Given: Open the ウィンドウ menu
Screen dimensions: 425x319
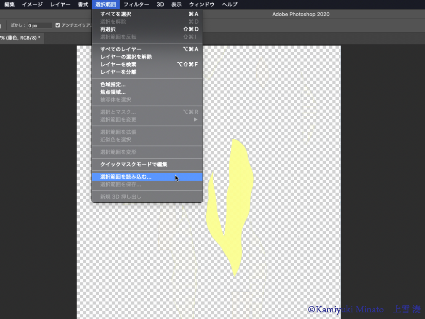Looking at the screenshot, I should (202, 5).
